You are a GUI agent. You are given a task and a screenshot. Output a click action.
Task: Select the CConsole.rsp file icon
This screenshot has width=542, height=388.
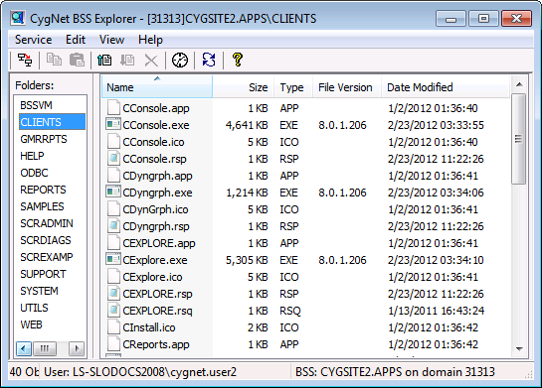tap(113, 159)
